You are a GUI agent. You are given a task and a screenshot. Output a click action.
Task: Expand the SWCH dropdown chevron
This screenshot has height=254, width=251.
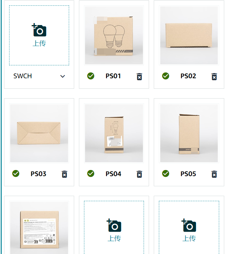point(63,76)
